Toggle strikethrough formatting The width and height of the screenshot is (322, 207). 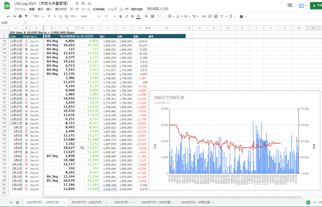(133, 16)
